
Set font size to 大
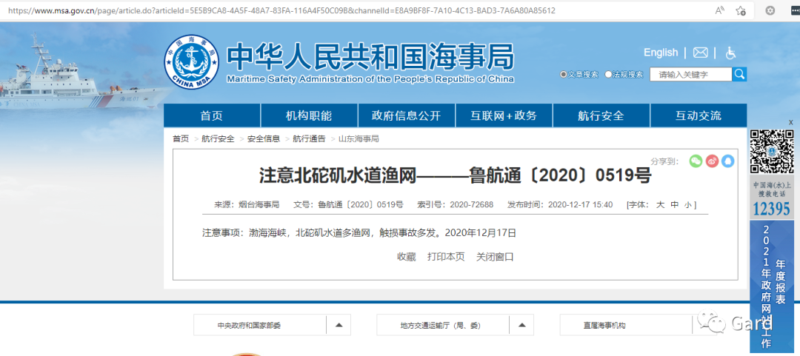660,205
